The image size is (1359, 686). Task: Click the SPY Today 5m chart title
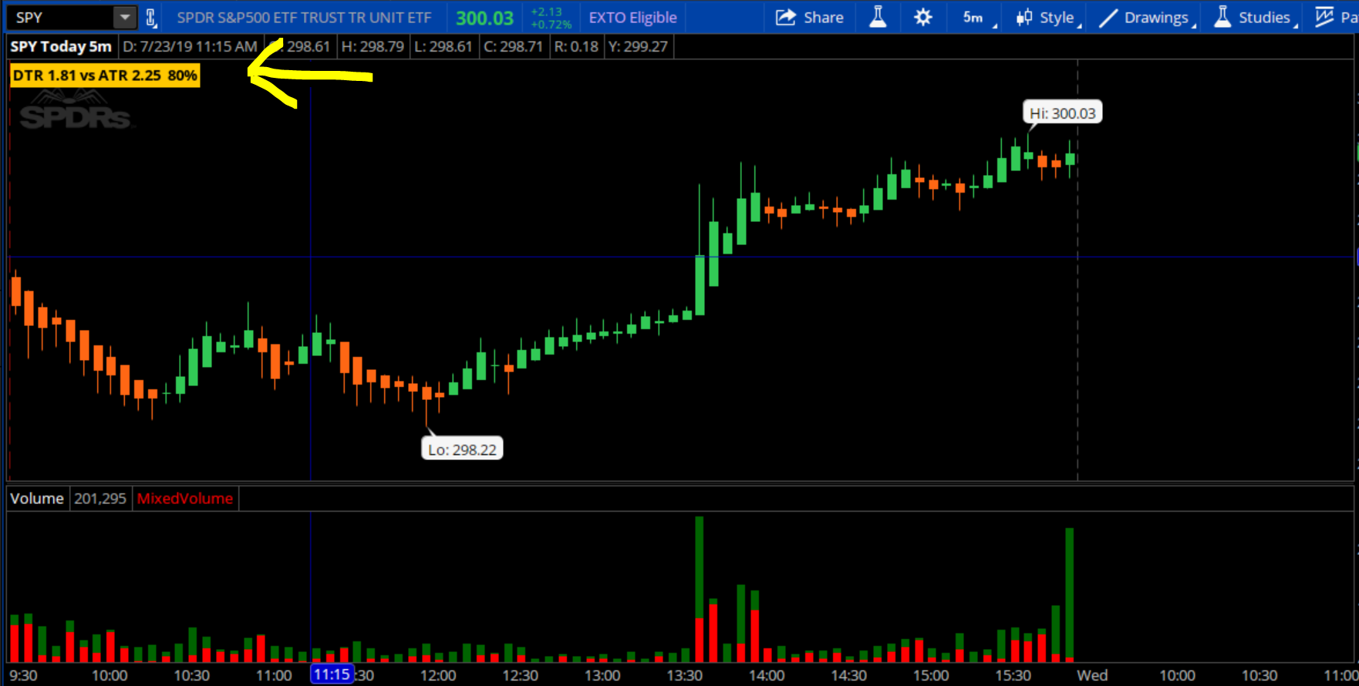(x=61, y=46)
